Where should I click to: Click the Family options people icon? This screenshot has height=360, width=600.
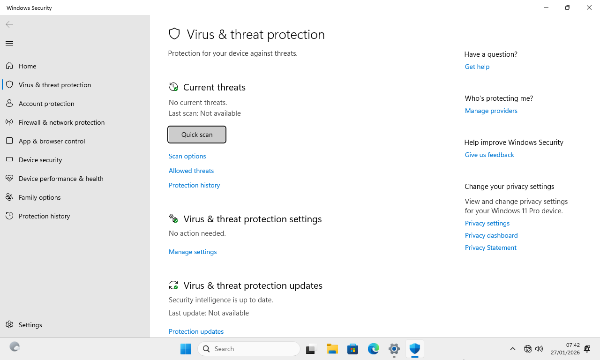(9, 197)
